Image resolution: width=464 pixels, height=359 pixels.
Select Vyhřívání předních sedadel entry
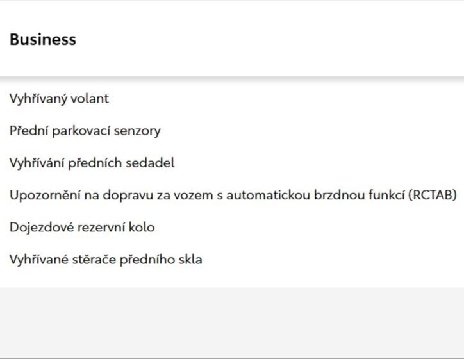point(92,163)
